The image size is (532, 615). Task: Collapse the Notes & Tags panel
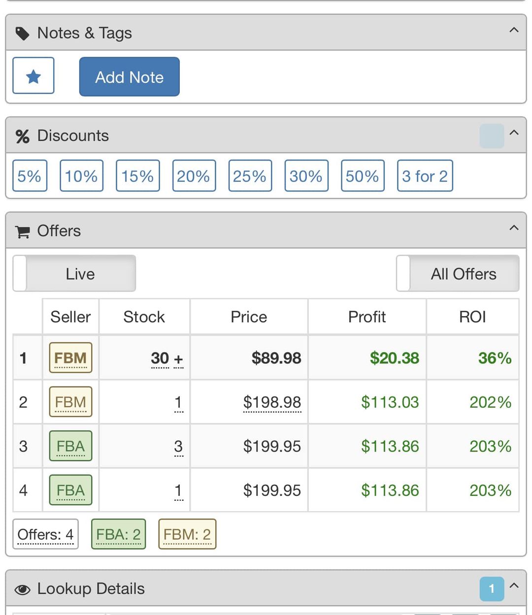(x=514, y=30)
